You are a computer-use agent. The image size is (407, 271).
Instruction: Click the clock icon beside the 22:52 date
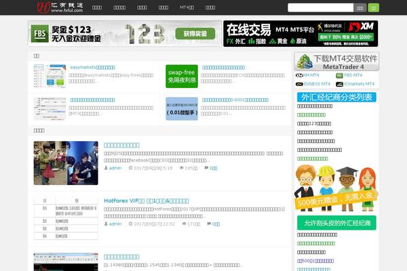tap(130, 224)
